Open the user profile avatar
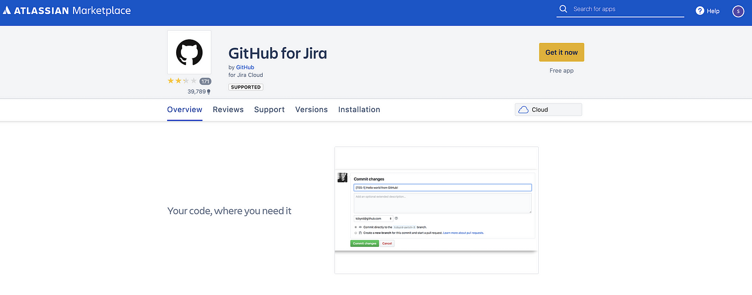 tap(738, 11)
